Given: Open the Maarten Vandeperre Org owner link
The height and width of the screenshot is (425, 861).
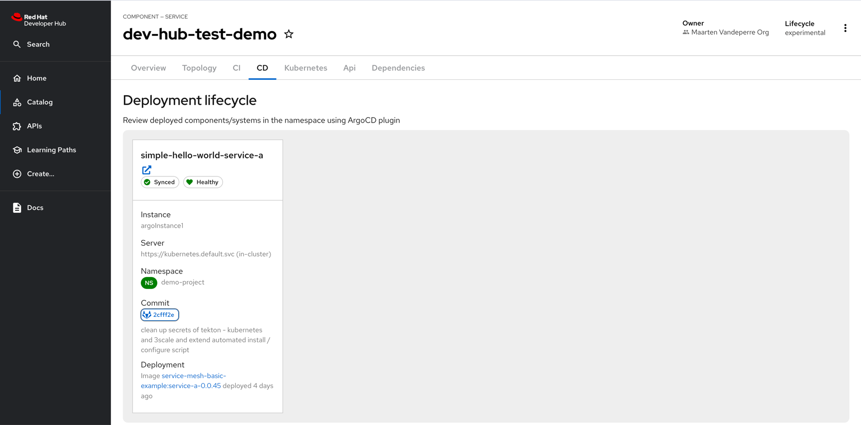Looking at the screenshot, I should 730,32.
